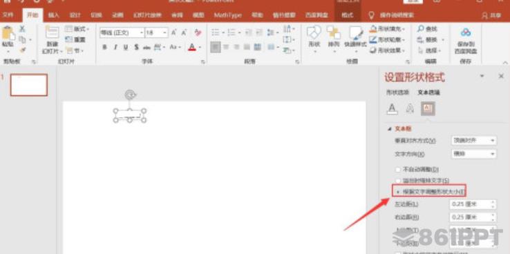Image resolution: width=510 pixels, height=254 pixels.
Task: Switch to the Insert ribbon tab
Action: 54,15
